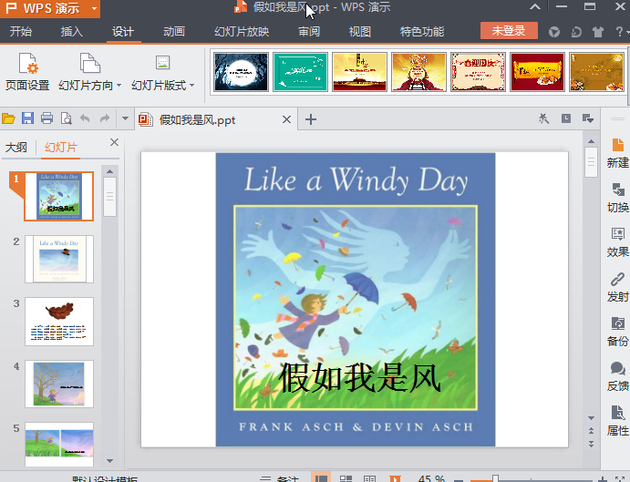The width and height of the screenshot is (630, 482).
Task: Click the clock pane icon in tab bar
Action: (x=565, y=118)
